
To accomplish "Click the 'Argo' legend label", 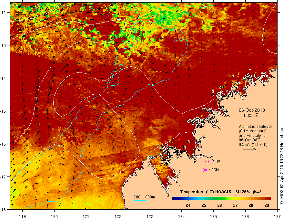I will [x=216, y=161].
